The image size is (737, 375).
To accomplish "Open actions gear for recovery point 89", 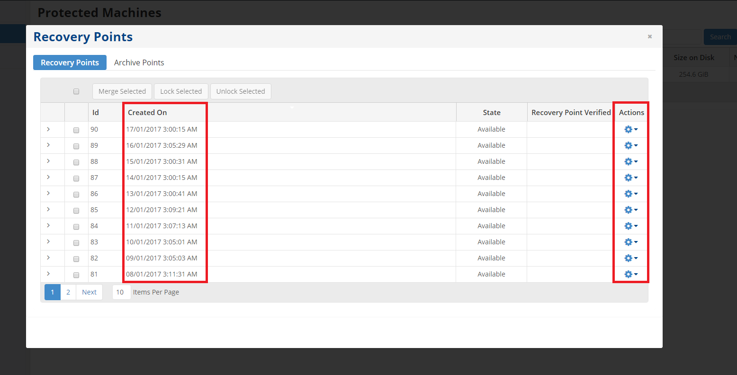I will (x=630, y=145).
